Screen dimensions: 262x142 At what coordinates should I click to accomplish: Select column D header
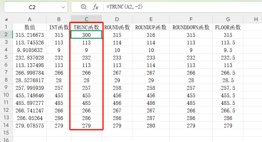pyautogui.click(x=117, y=19)
